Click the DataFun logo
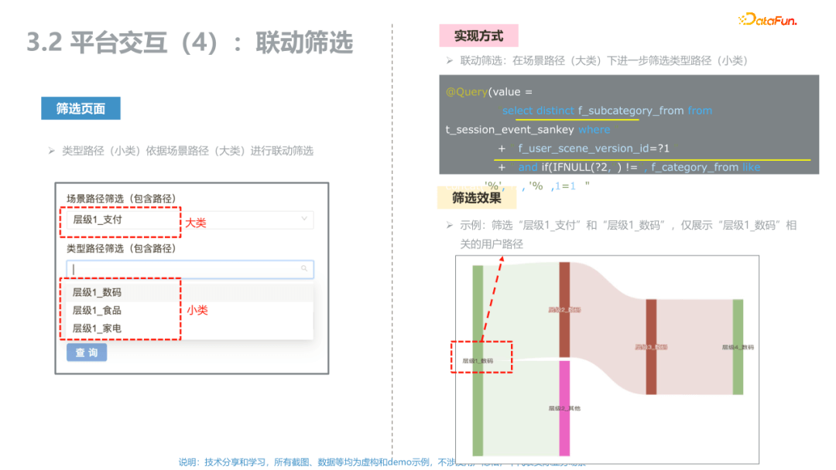The width and height of the screenshot is (836, 470). (x=768, y=19)
